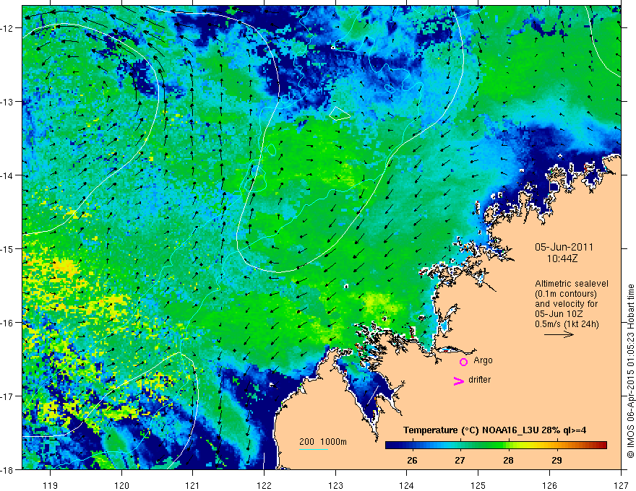
Task: Click the magenta drifter arrowhead legend symbol
Action: pos(459,381)
